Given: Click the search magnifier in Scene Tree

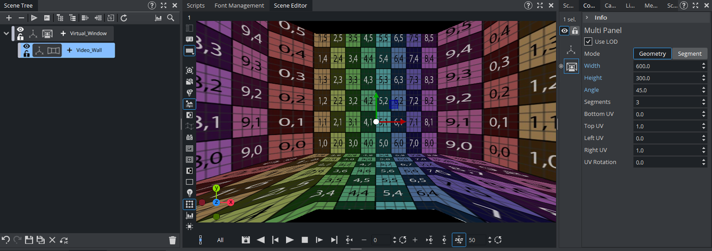Looking at the screenshot, I should tap(171, 18).
